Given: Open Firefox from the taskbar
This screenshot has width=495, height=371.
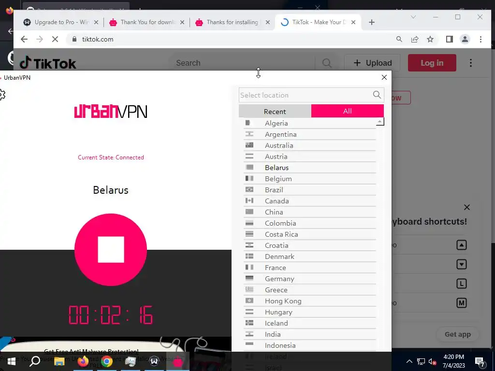Looking at the screenshot, I should coord(83,361).
